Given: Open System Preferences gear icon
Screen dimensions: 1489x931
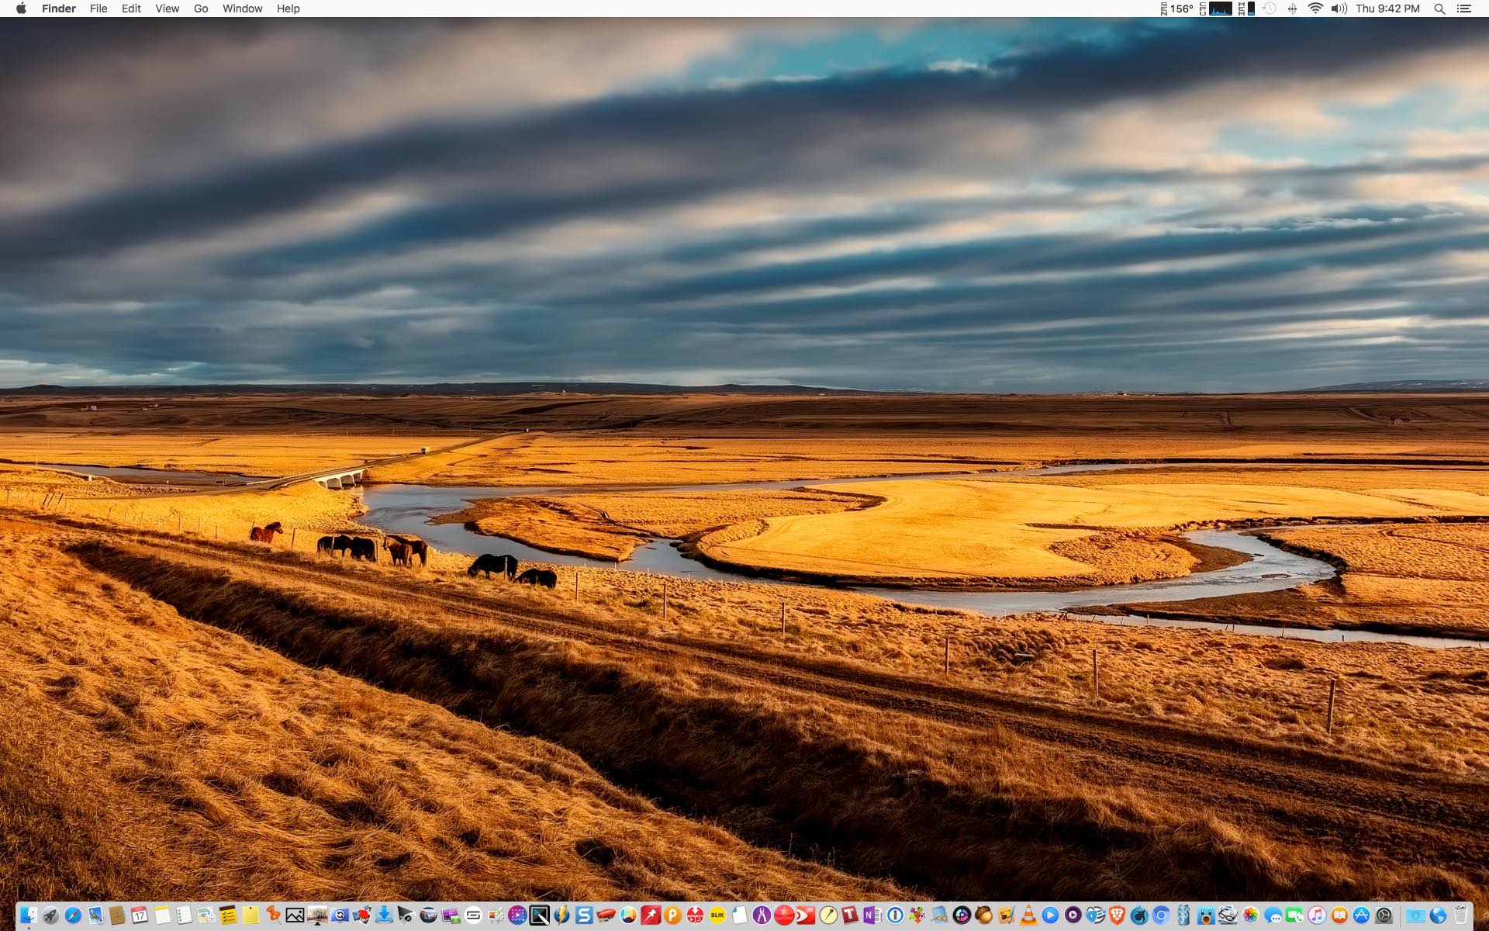Looking at the screenshot, I should pyautogui.click(x=1384, y=915).
